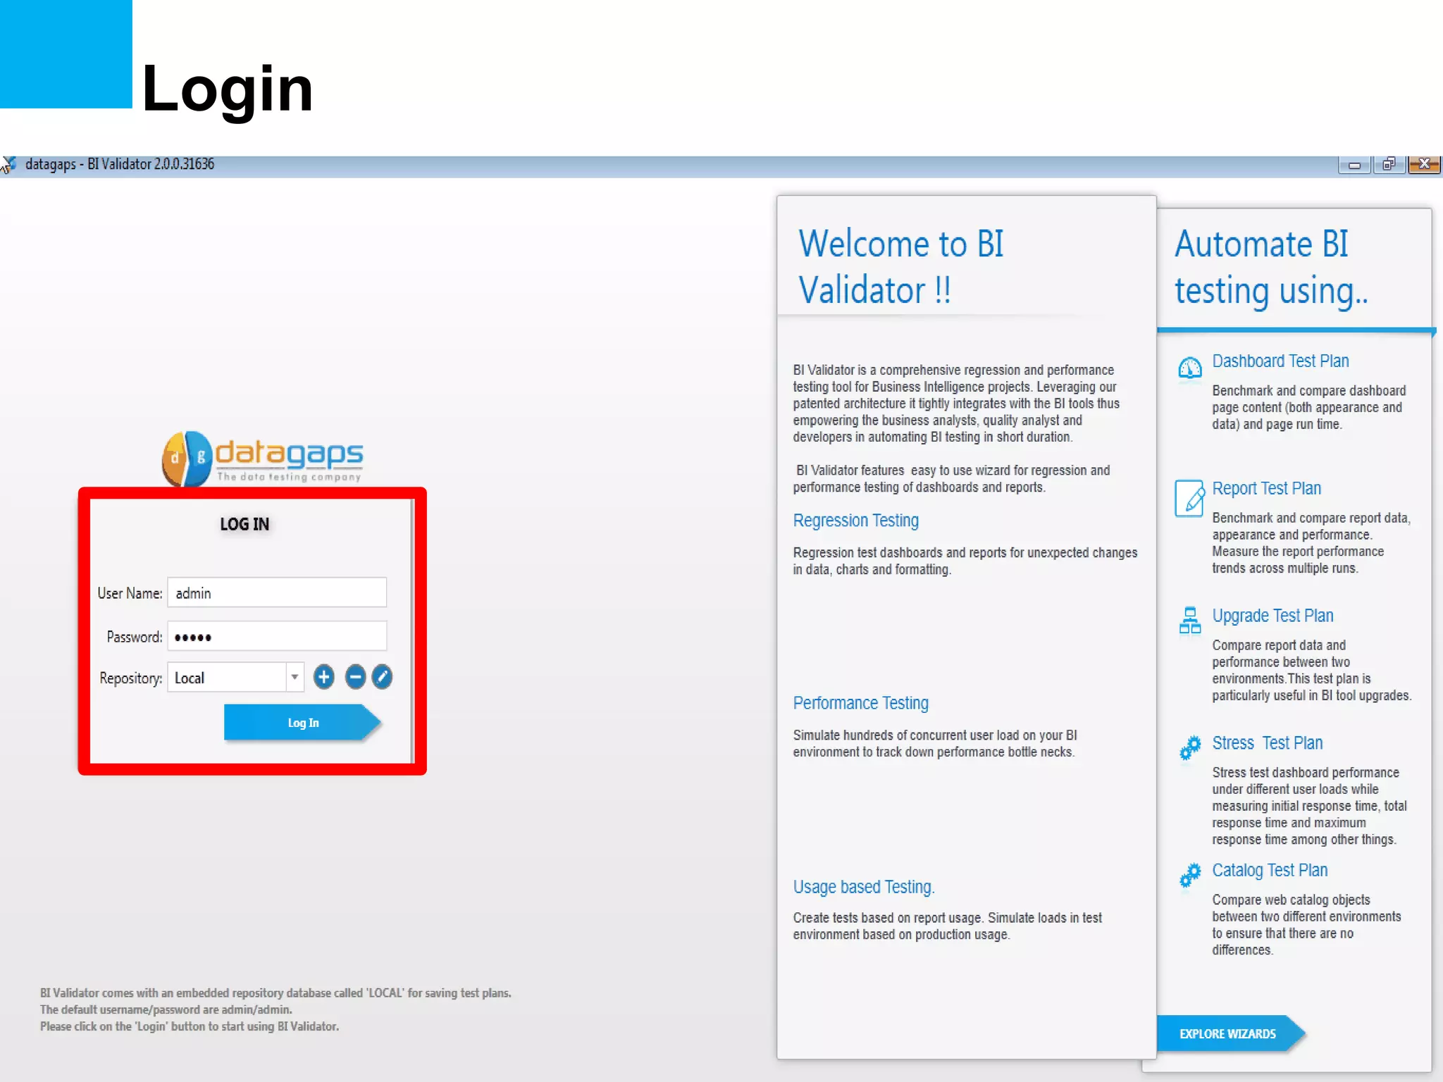
Task: Click the User Name input field
Action: pyautogui.click(x=277, y=593)
